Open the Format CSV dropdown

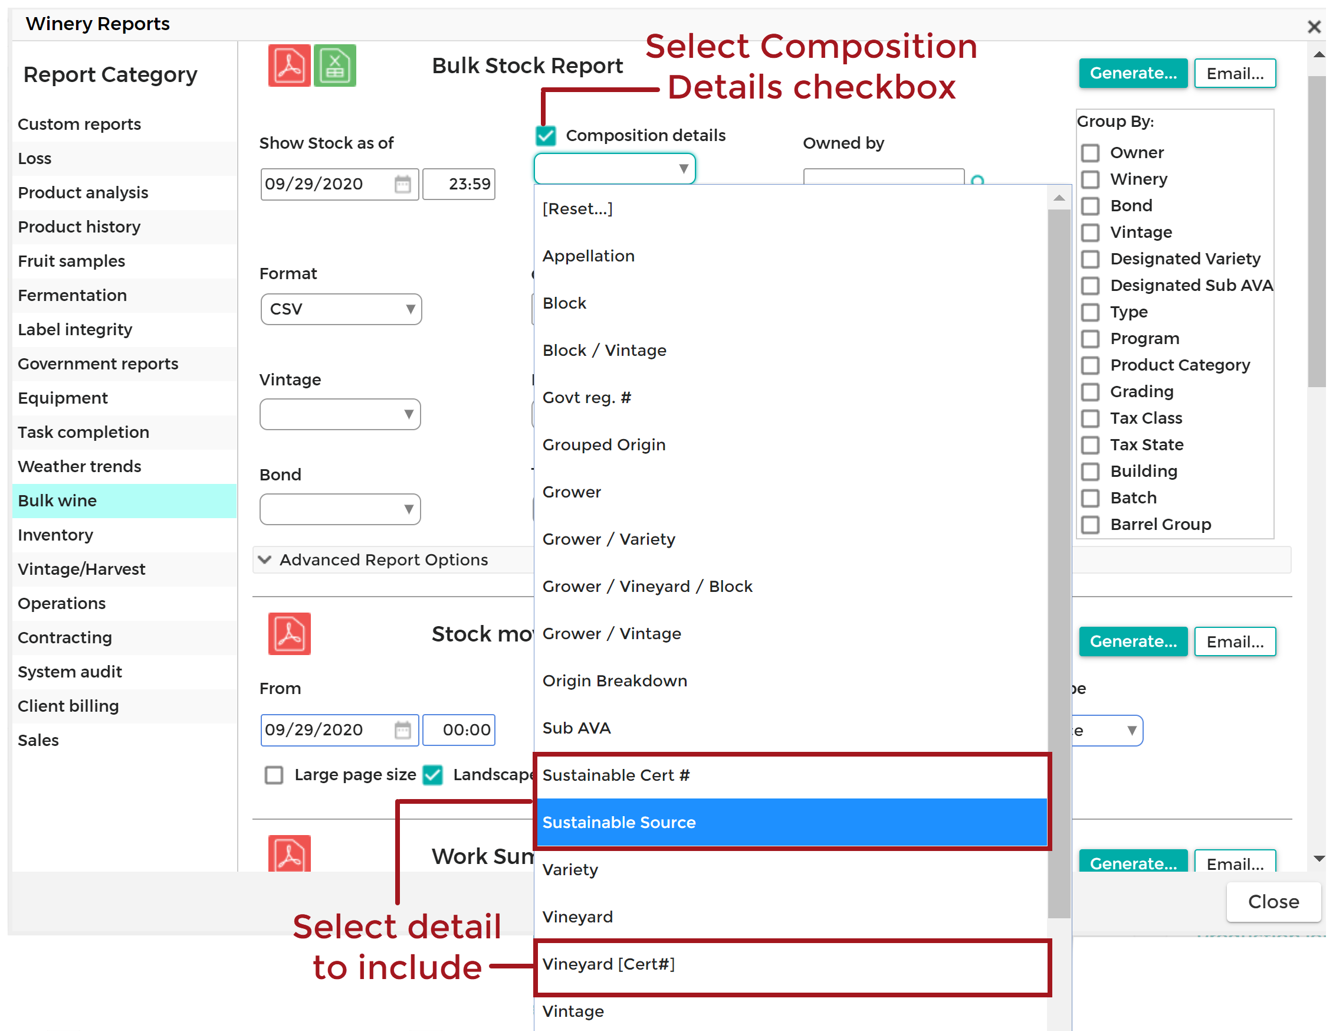click(341, 309)
